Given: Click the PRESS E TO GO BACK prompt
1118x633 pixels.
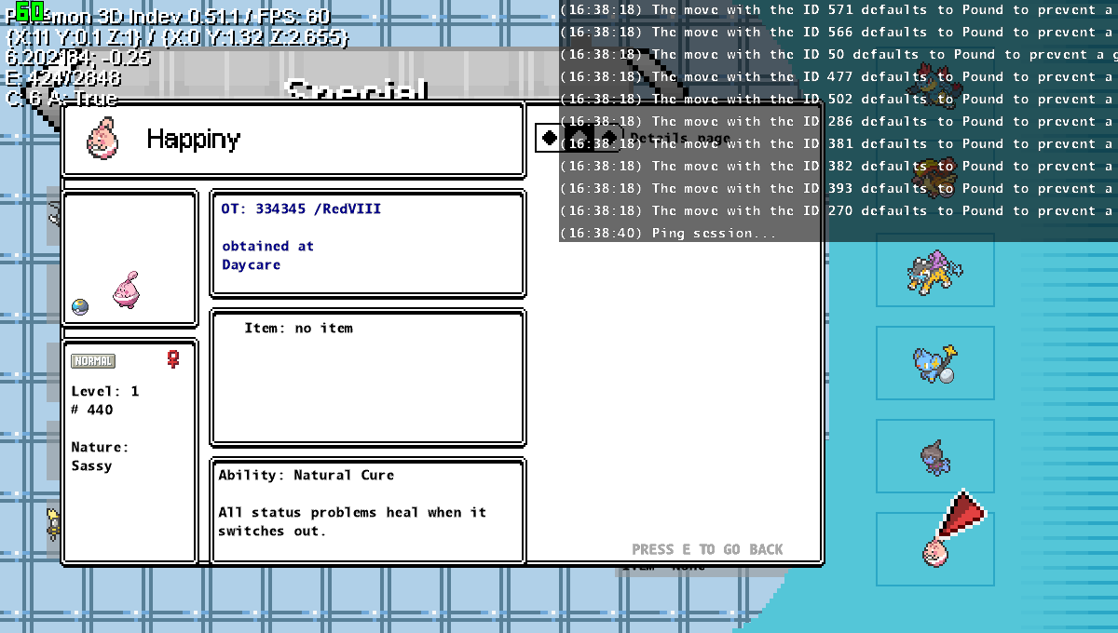Looking at the screenshot, I should (x=707, y=549).
